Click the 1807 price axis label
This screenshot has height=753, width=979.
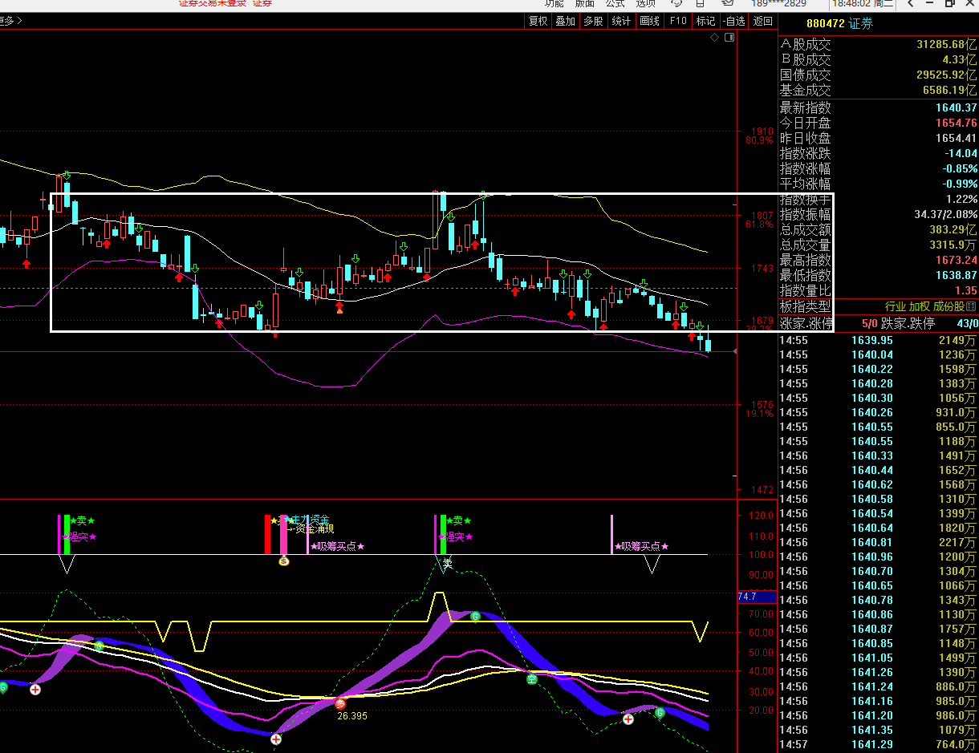[x=762, y=216]
